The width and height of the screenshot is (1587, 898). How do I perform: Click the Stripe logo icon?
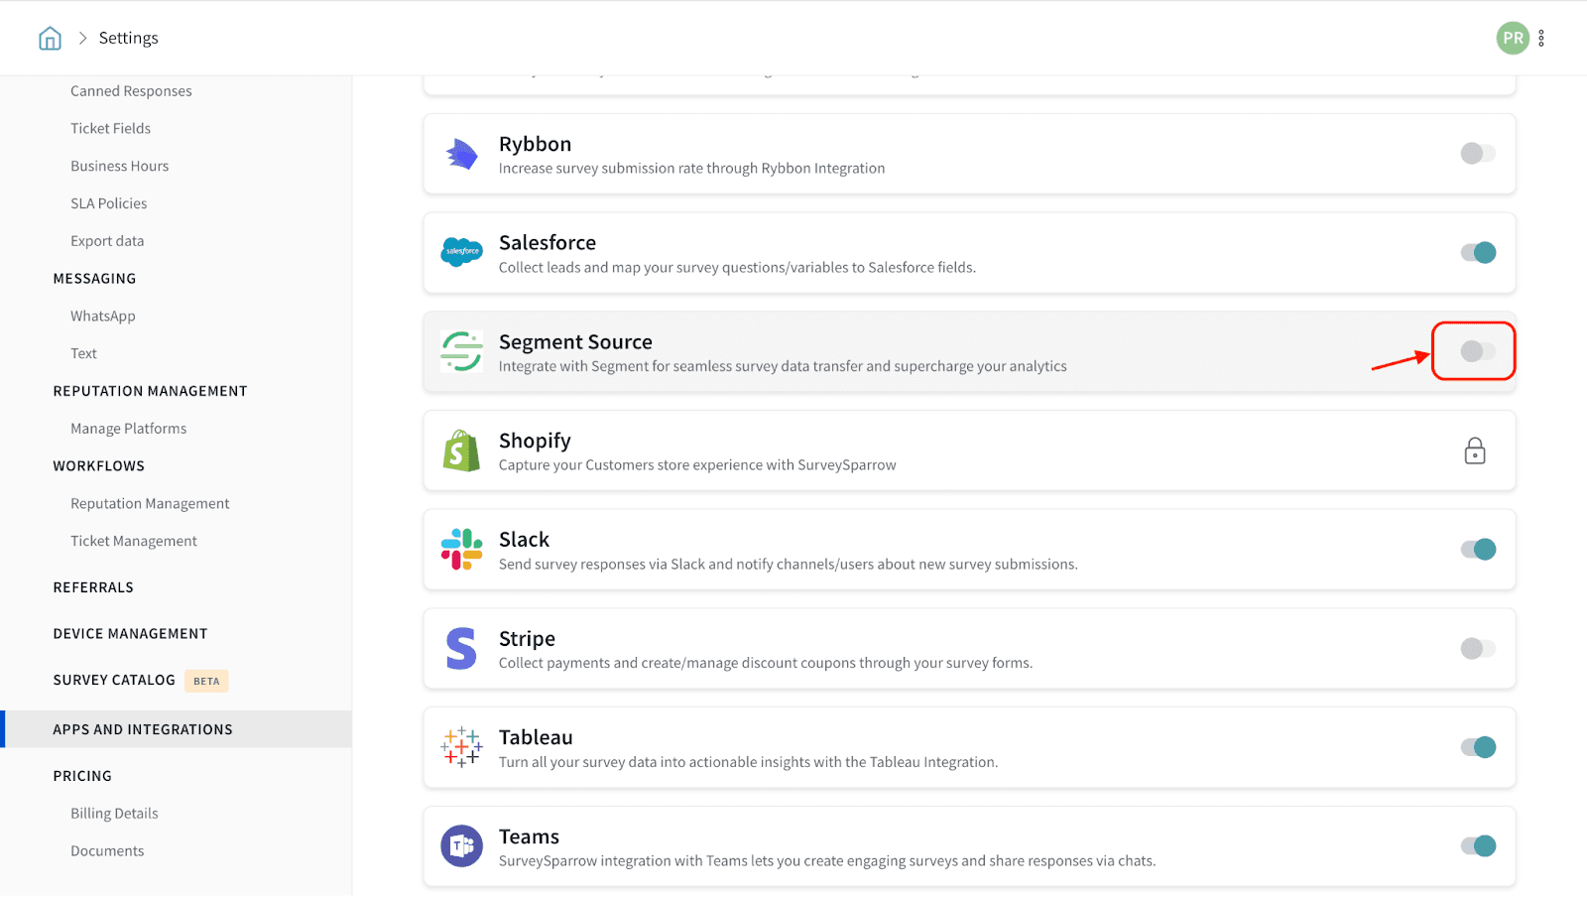point(461,649)
